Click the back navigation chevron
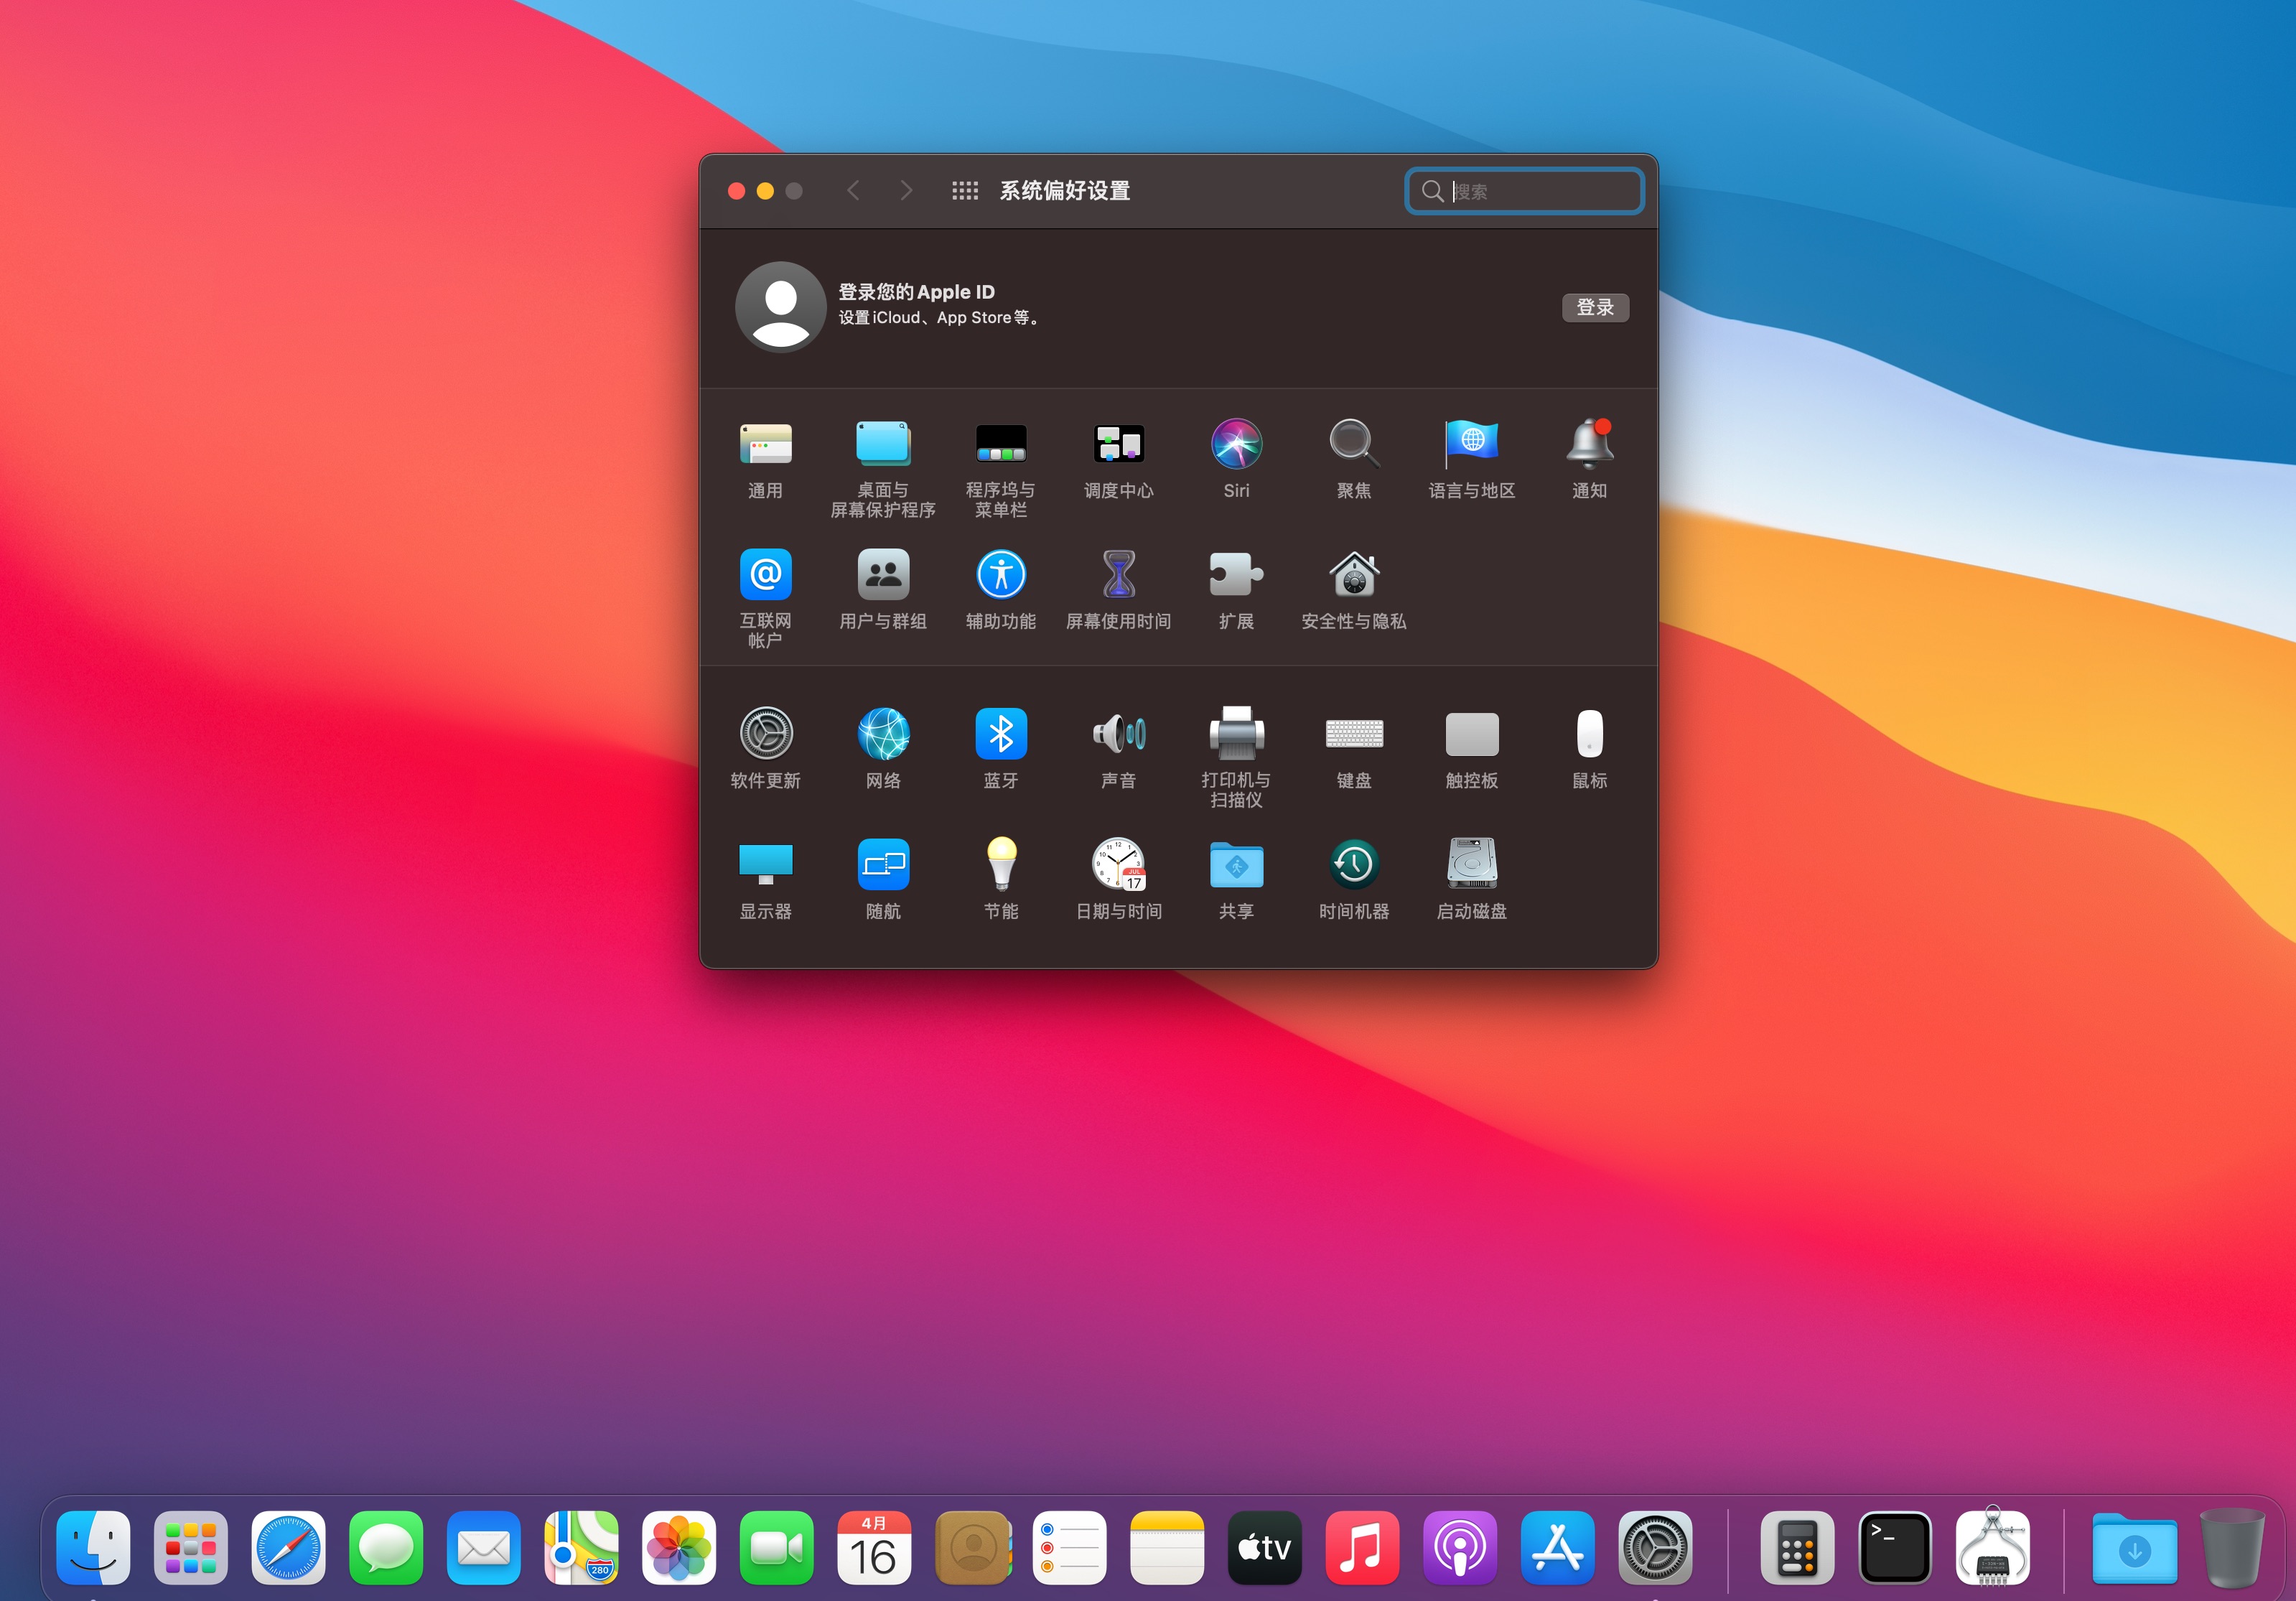This screenshot has height=1601, width=2296. [853, 191]
